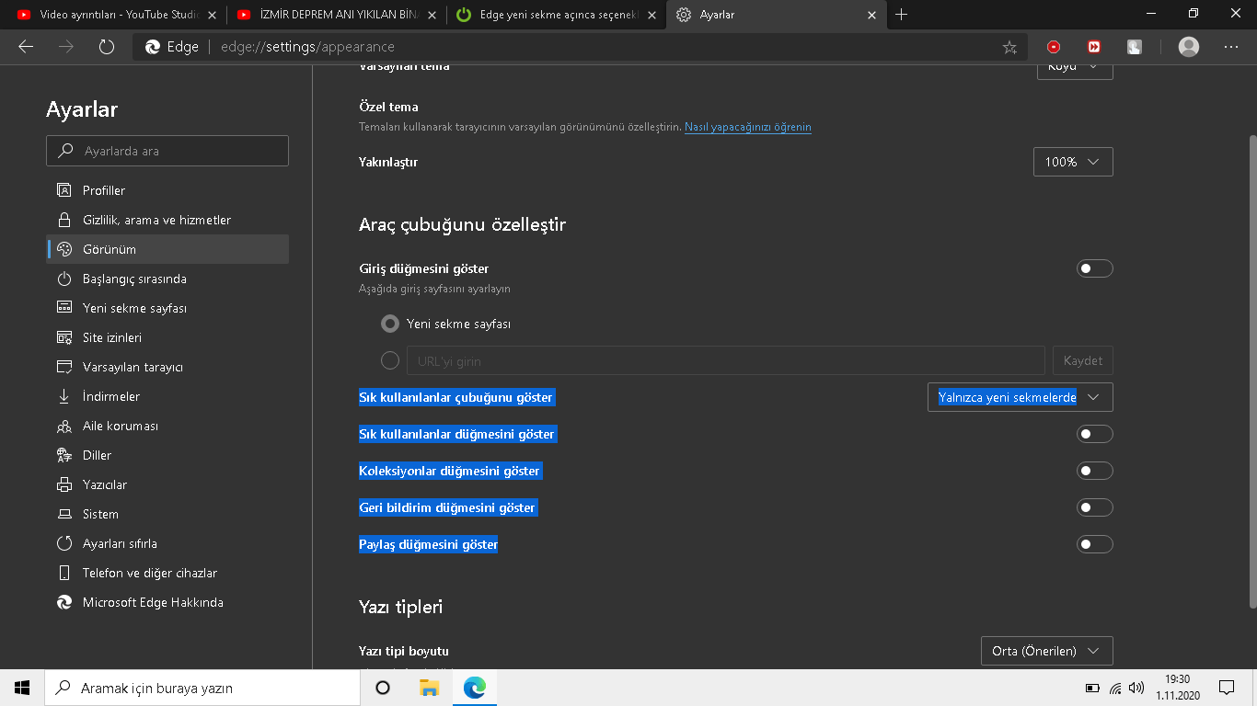Click the URL'yi girin text field

click(726, 360)
